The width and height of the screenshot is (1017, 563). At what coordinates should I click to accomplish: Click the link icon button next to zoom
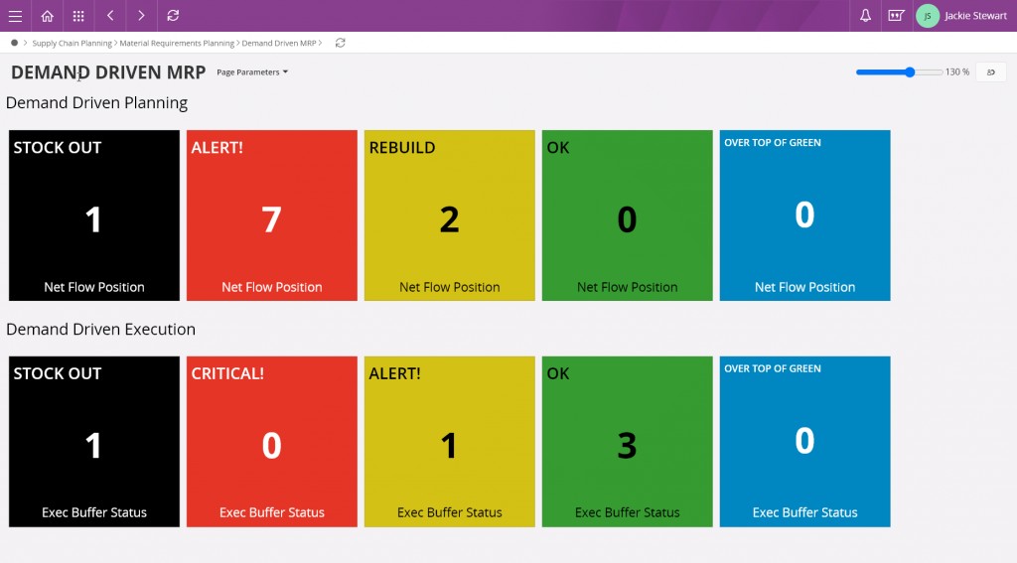pyautogui.click(x=990, y=71)
